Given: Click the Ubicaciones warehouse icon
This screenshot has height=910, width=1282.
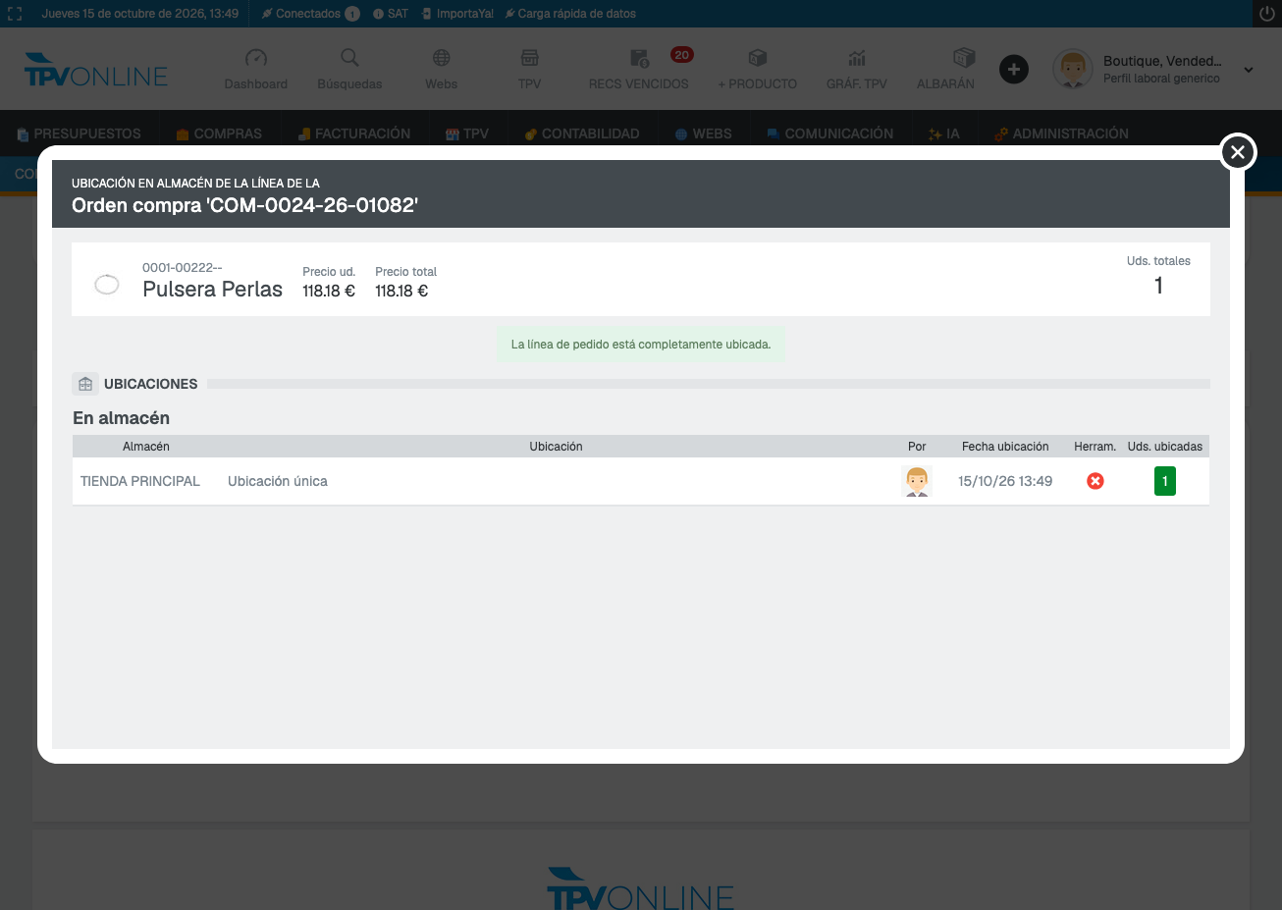Looking at the screenshot, I should click(x=85, y=384).
